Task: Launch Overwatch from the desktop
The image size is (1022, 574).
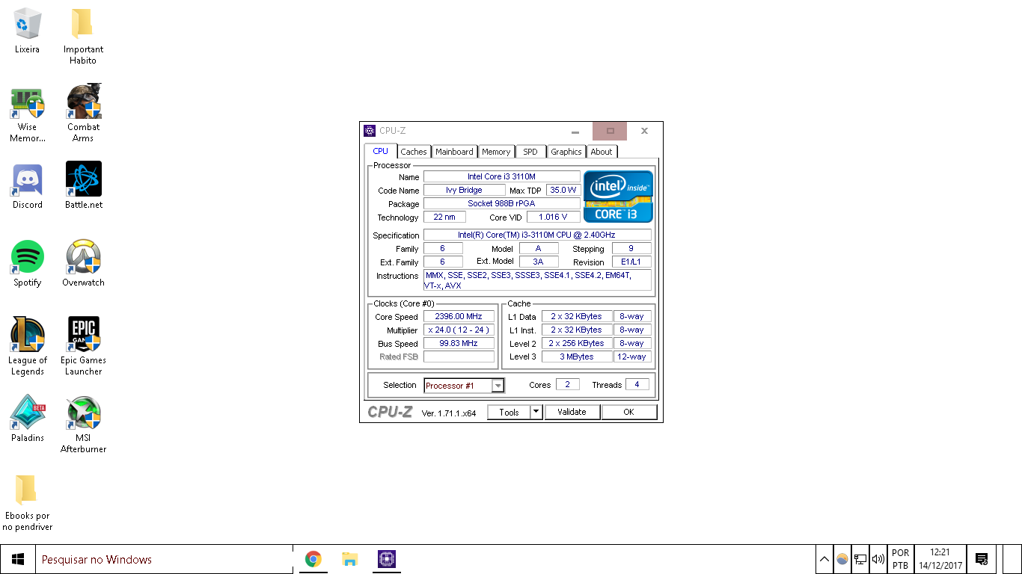Action: click(x=83, y=264)
